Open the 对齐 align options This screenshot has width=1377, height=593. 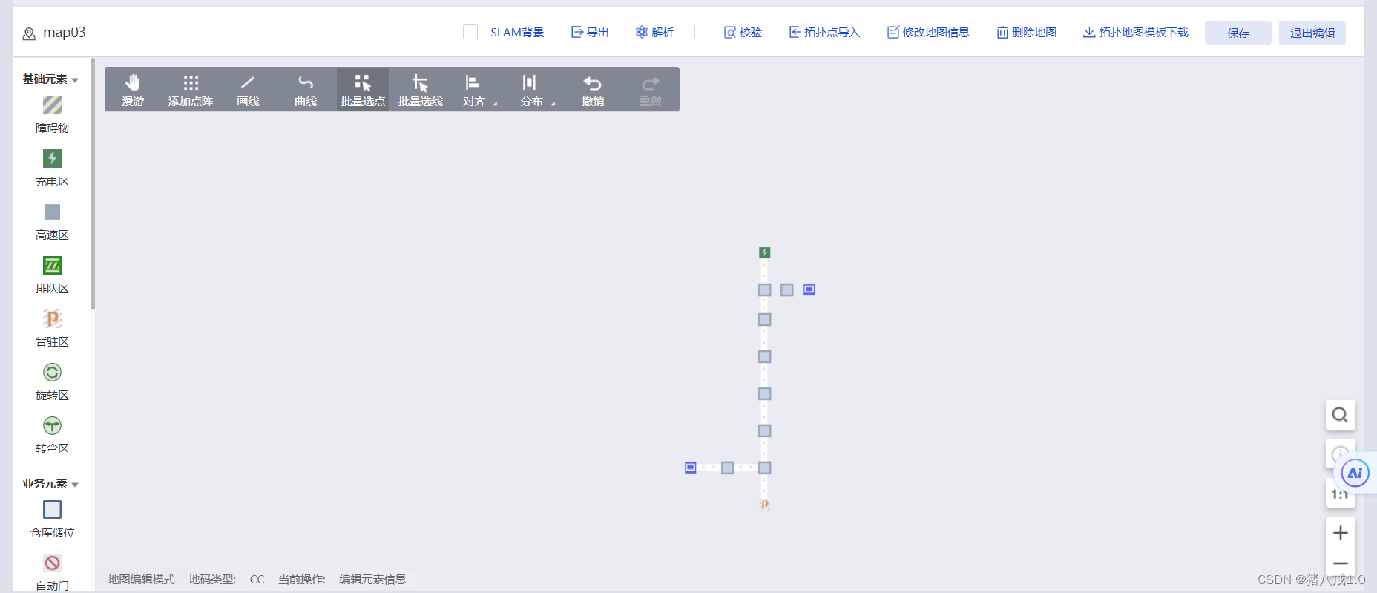[x=478, y=90]
